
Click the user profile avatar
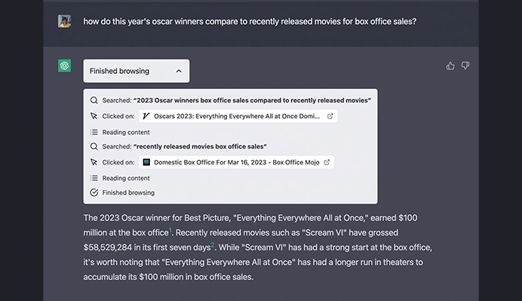tap(65, 21)
